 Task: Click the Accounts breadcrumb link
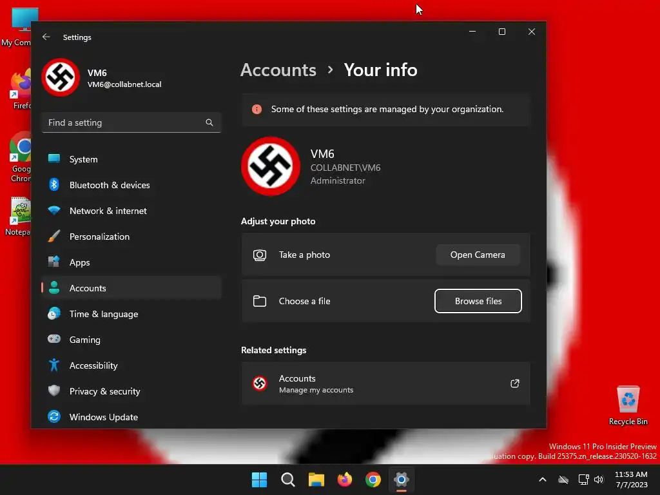pyautogui.click(x=278, y=70)
